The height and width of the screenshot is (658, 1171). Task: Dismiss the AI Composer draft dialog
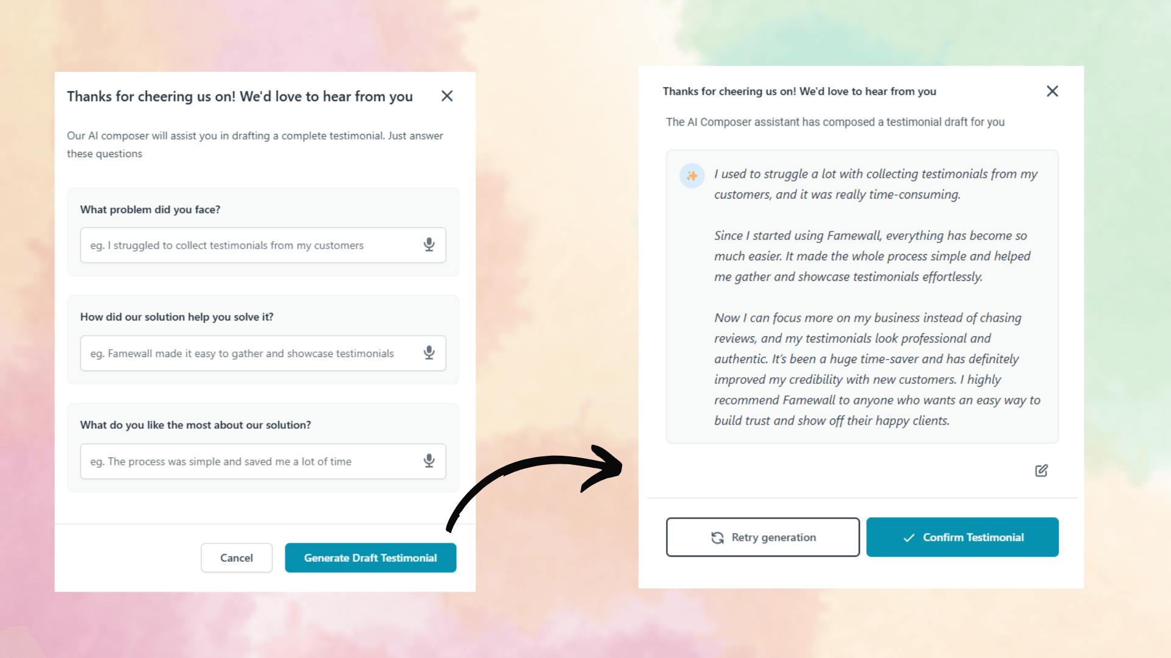coord(1052,91)
